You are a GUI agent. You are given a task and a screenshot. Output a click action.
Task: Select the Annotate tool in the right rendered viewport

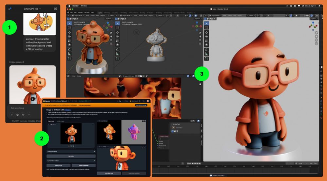tap(206, 50)
